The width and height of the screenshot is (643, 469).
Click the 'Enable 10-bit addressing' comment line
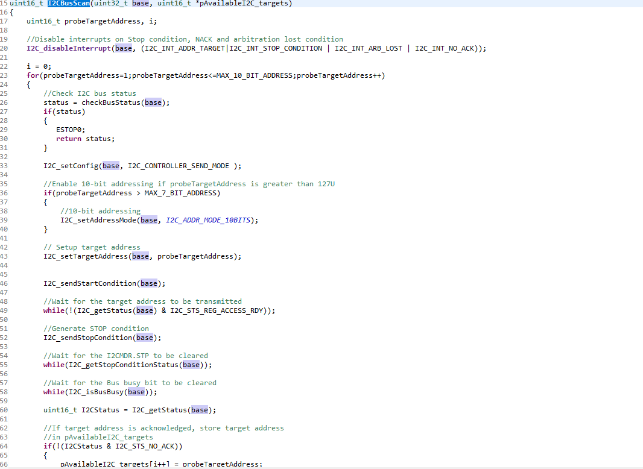[x=189, y=184]
